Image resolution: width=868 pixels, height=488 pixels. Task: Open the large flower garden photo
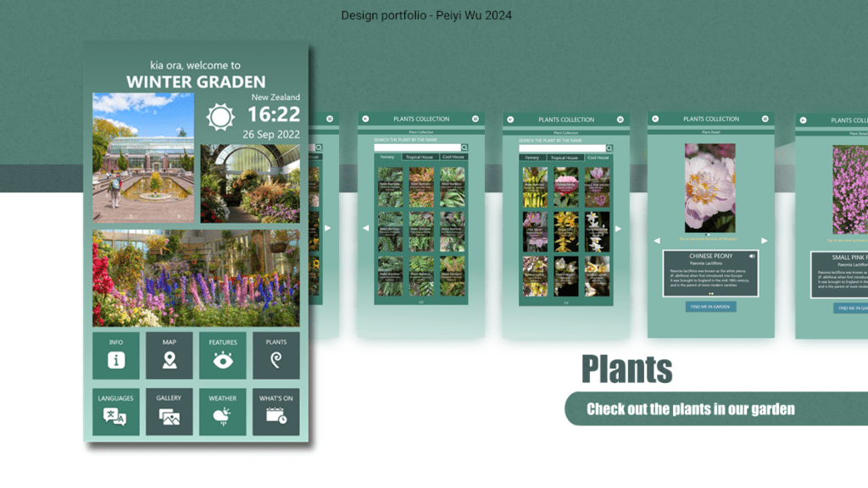pyautogui.click(x=196, y=278)
